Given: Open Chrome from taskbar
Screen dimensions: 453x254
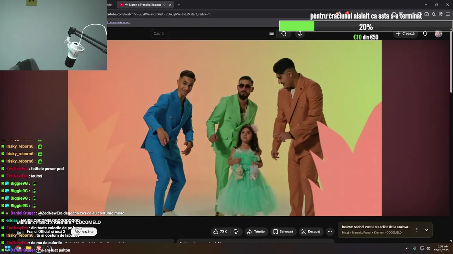Looking at the screenshot, I should (x=18, y=248).
